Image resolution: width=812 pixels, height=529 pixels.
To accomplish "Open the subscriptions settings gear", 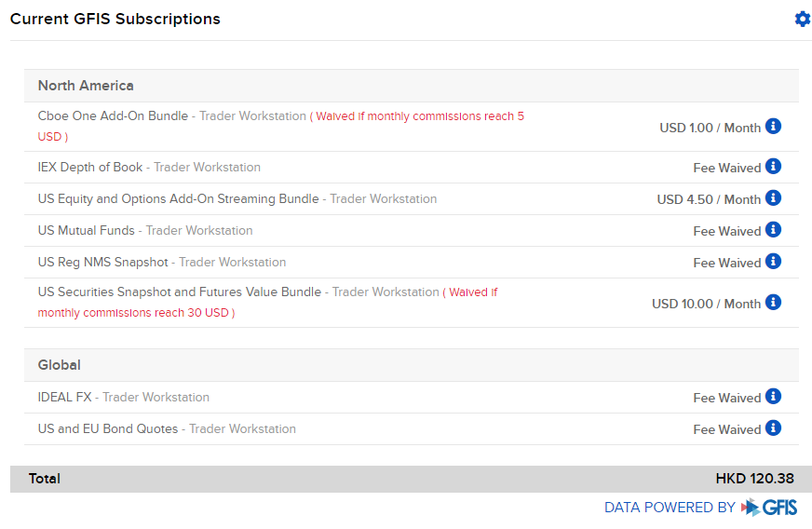I will [803, 19].
